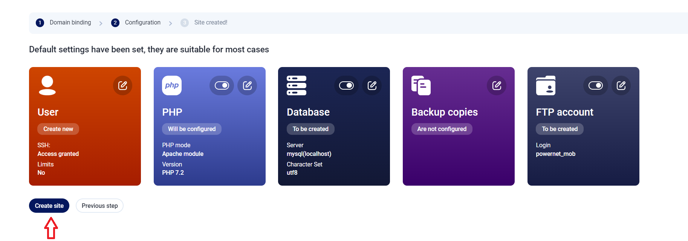Click the Site created! step
Viewport: 688px width, 241px height.
pos(210,23)
